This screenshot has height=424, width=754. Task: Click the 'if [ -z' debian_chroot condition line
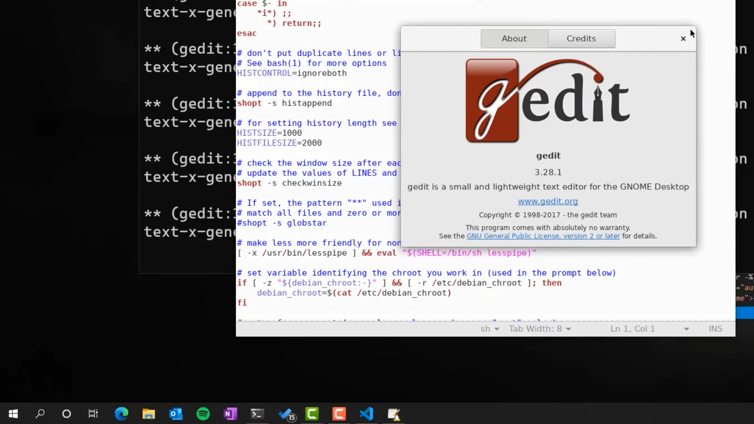coord(399,283)
